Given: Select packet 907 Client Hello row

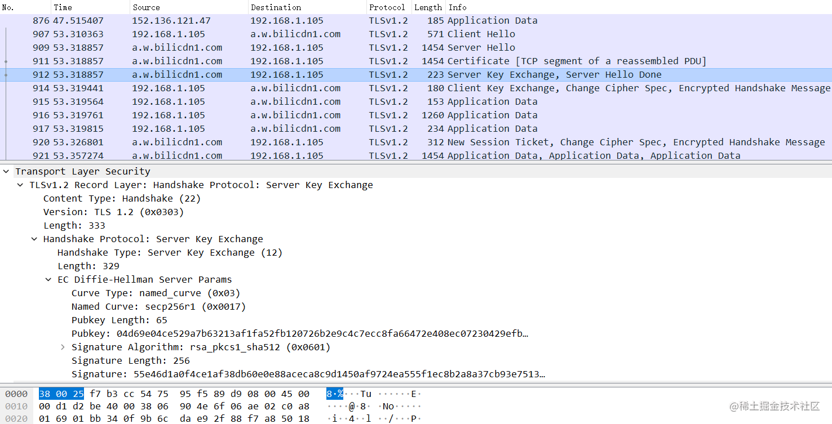Looking at the screenshot, I should coord(416,34).
